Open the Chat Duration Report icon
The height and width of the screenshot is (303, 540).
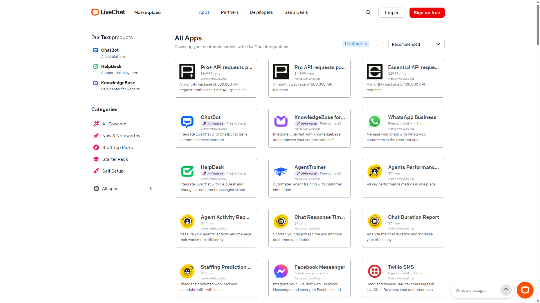point(375,221)
